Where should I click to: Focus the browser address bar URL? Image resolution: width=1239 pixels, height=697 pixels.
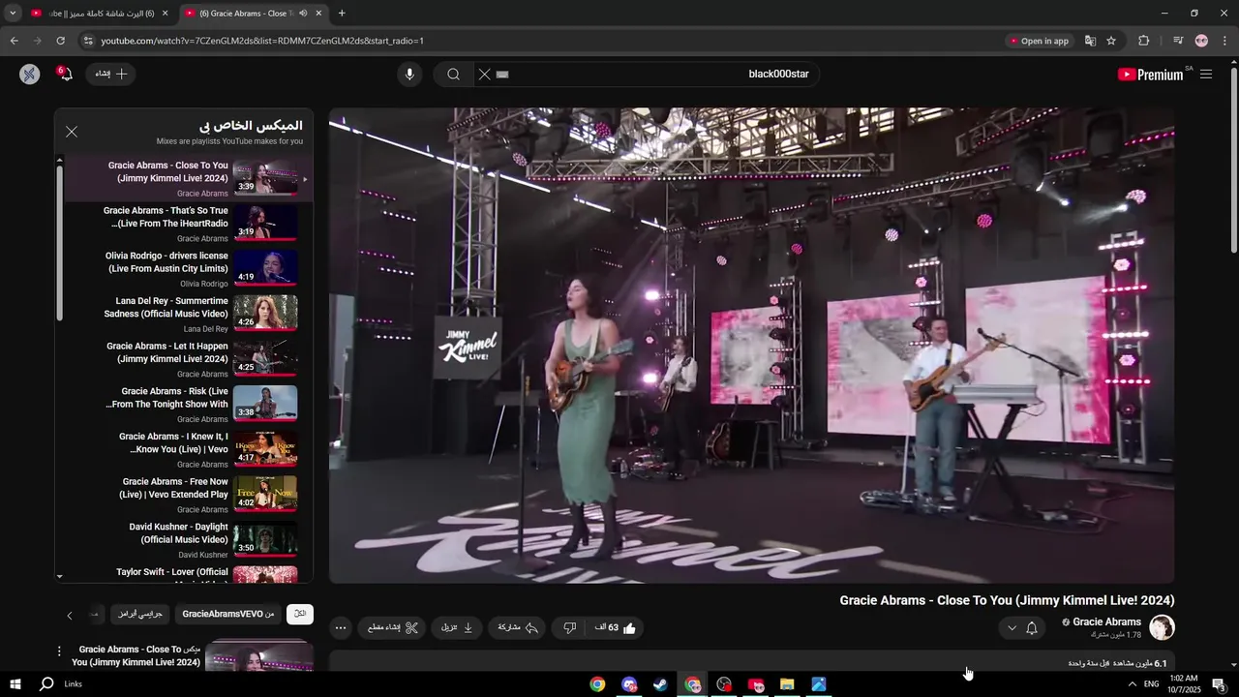[x=262, y=41]
